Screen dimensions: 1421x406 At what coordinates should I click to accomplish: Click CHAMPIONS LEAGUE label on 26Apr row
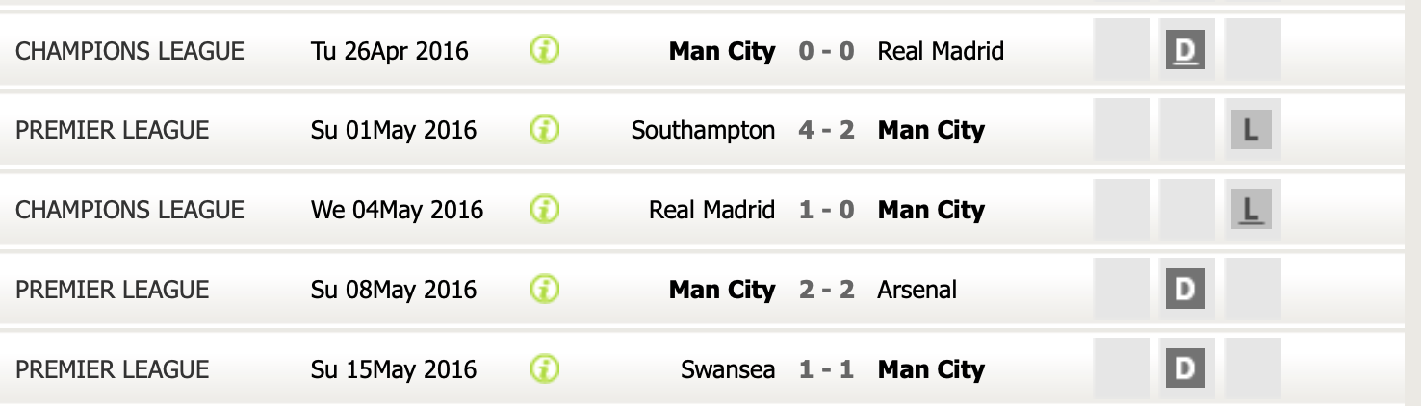pos(130,51)
